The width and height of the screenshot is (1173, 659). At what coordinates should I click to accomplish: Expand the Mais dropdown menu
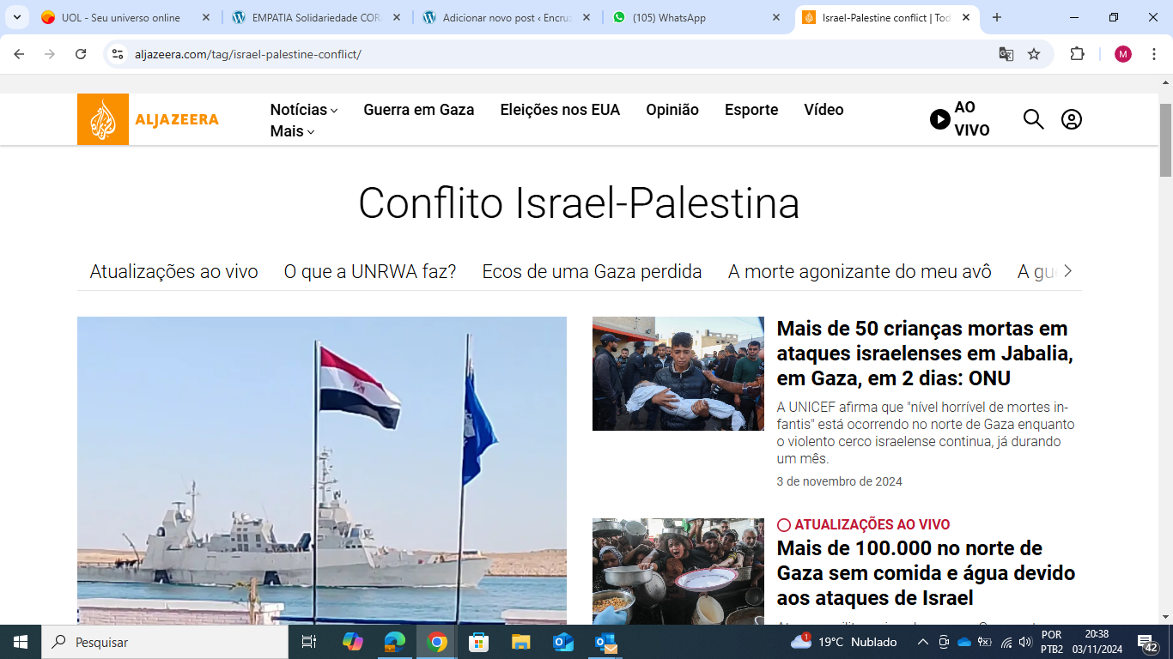pos(292,131)
